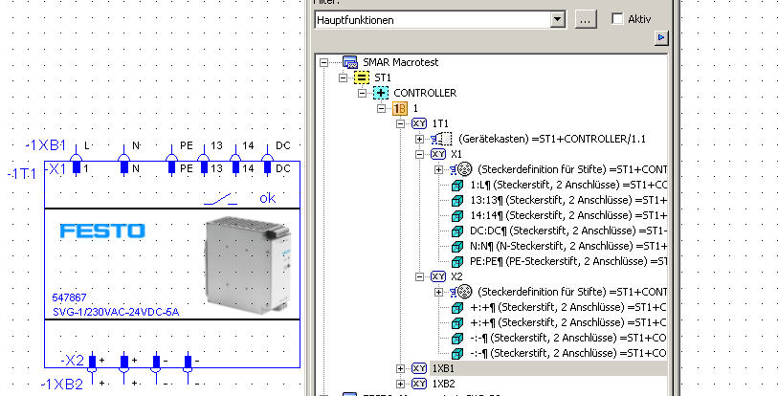Click the Gerätekasten device box icon
Image resolution: width=778 pixels, height=396 pixels.
coord(441,139)
